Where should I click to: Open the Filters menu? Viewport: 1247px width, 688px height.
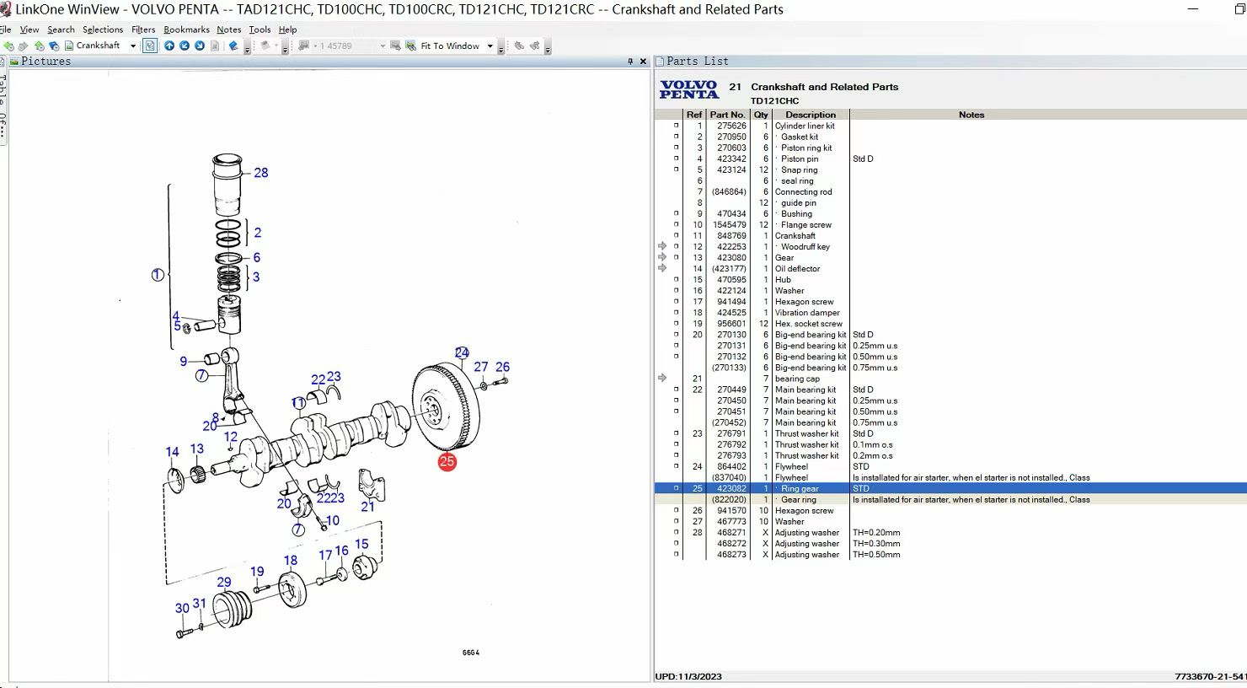click(143, 30)
